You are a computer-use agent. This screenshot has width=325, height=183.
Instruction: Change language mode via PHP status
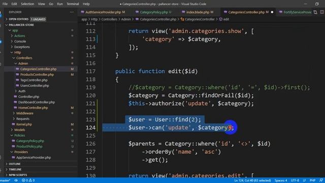click(312, 180)
